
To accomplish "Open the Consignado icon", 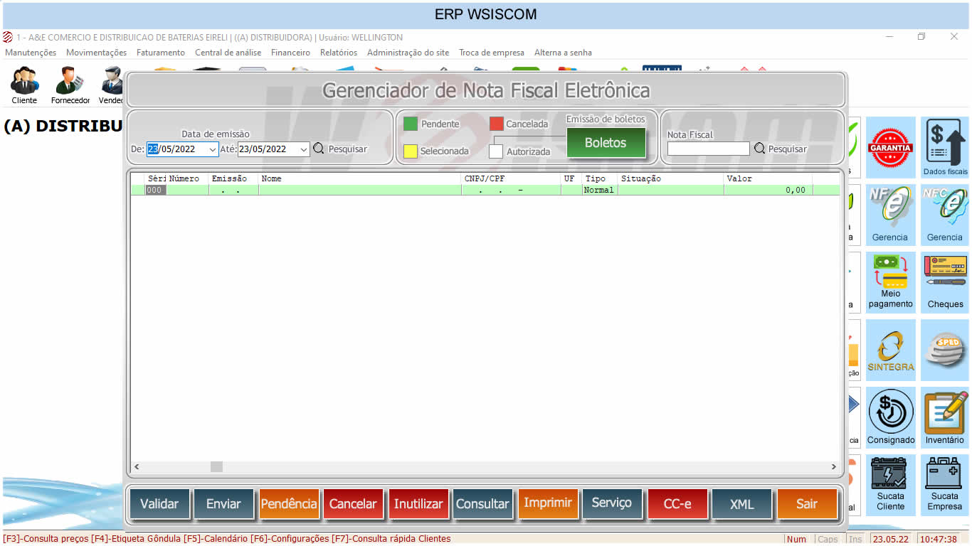I will tap(890, 417).
